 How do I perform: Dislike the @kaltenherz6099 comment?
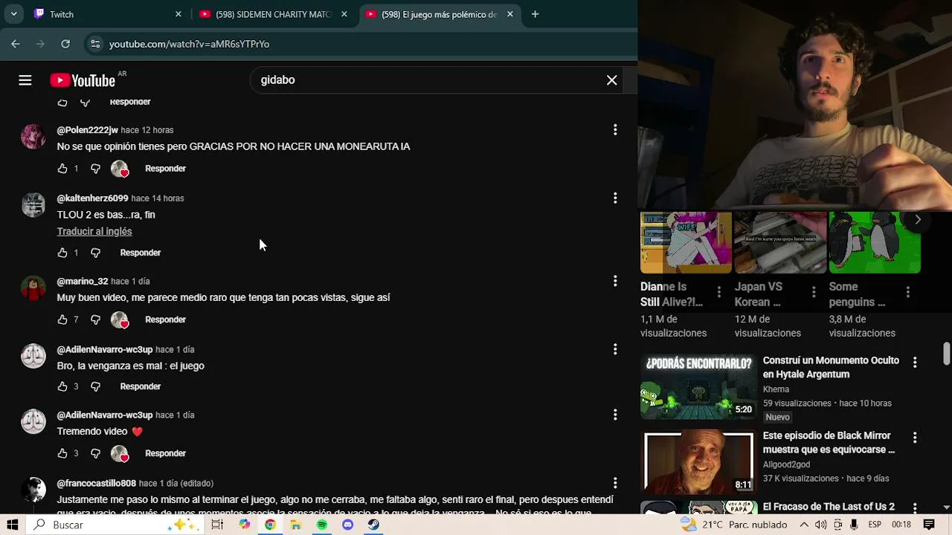coord(95,253)
